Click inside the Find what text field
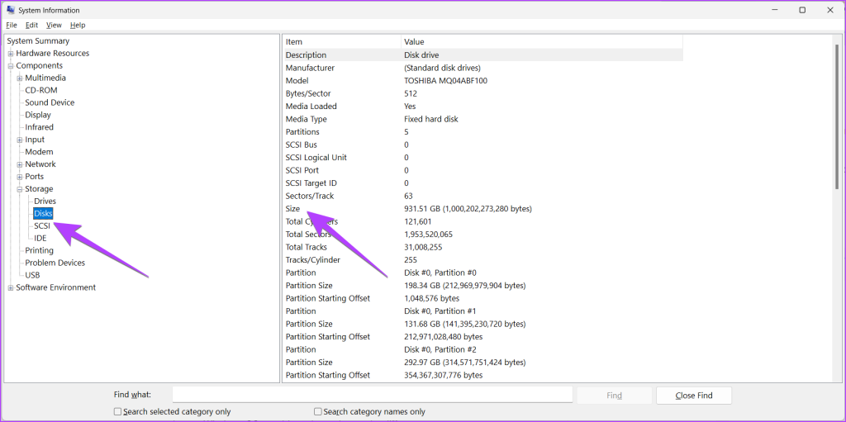 [x=372, y=396]
